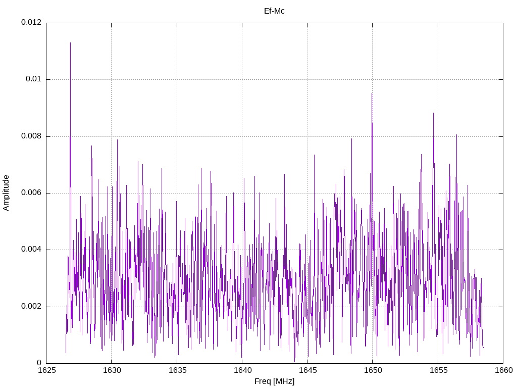Click the y-axis tick label '0.006'

point(31,192)
